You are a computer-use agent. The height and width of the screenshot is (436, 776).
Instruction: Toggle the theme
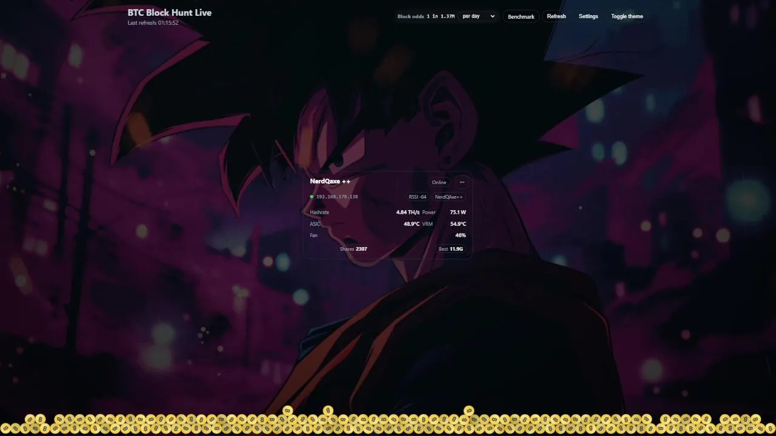627,16
